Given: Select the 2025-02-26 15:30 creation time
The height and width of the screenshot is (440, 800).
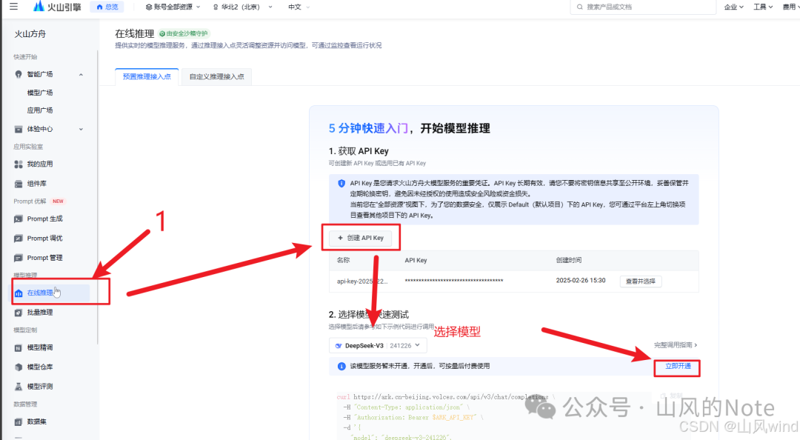Looking at the screenshot, I should tap(581, 280).
